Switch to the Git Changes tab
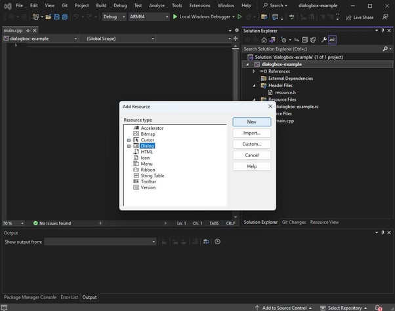 coord(293,222)
